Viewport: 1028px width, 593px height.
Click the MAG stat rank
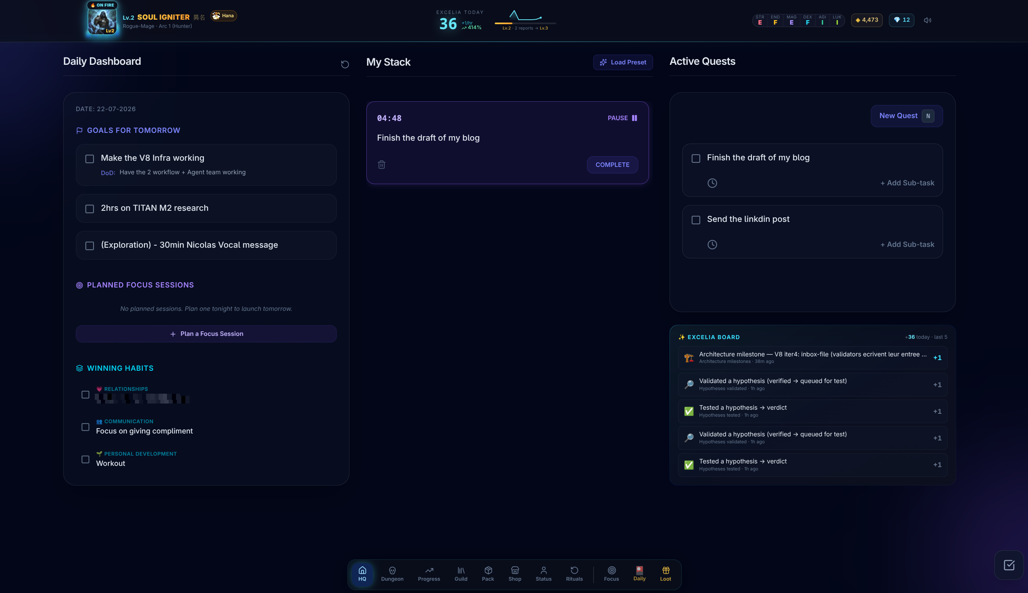[792, 20]
